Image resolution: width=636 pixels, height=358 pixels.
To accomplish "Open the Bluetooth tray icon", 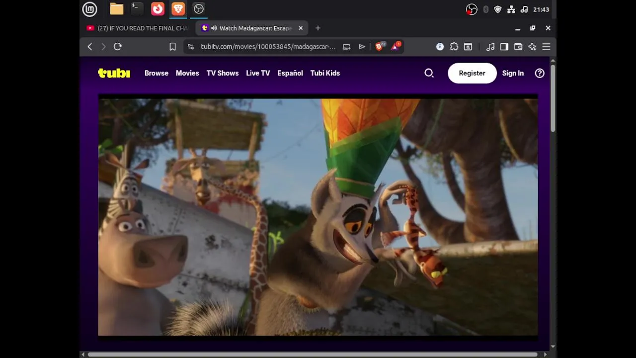I will pyautogui.click(x=485, y=9).
